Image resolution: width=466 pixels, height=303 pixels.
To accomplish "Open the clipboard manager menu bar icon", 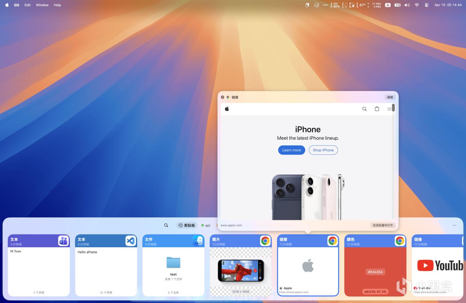I will (x=307, y=5).
